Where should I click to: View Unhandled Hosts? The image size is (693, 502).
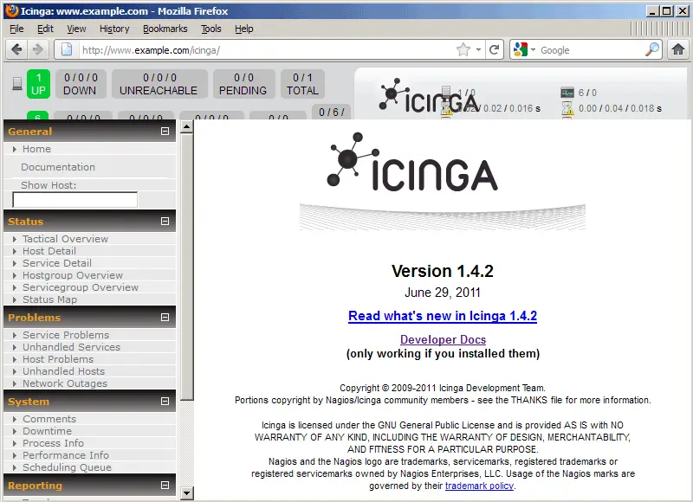click(63, 372)
